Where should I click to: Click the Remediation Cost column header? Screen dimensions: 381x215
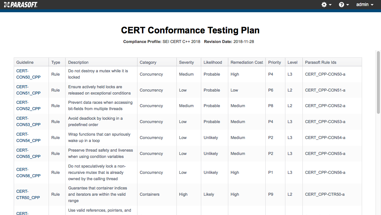tap(246, 62)
